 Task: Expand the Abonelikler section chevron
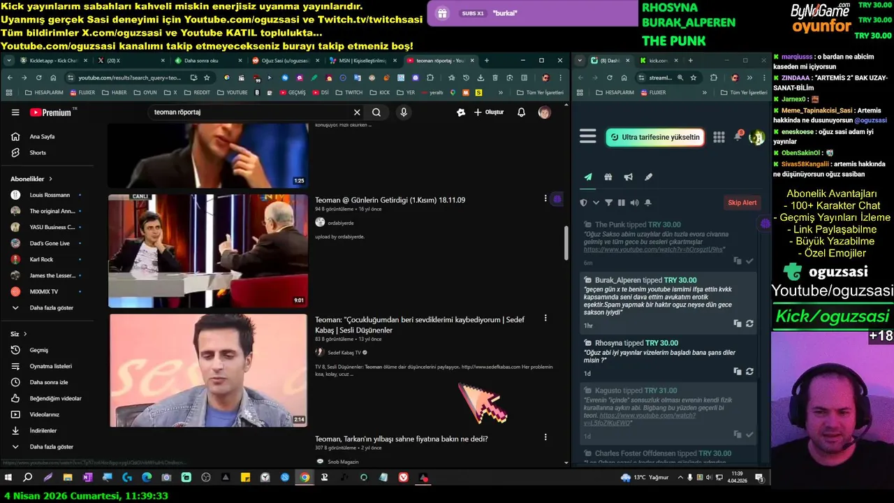(50, 179)
